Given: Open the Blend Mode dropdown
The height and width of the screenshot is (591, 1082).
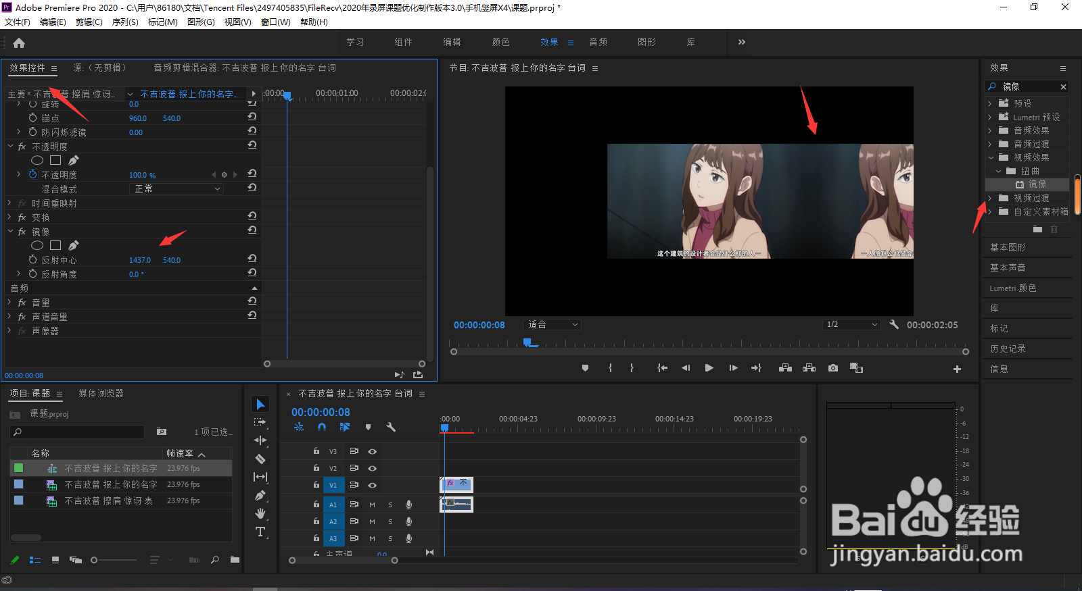Looking at the screenshot, I should (176, 189).
